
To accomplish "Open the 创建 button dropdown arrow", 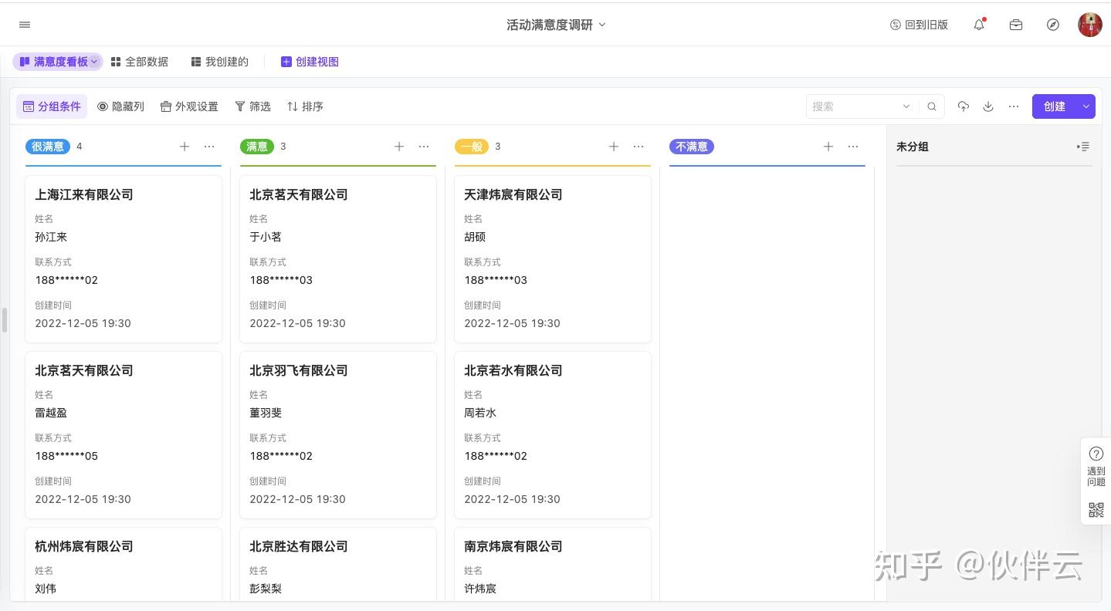I will [1086, 106].
